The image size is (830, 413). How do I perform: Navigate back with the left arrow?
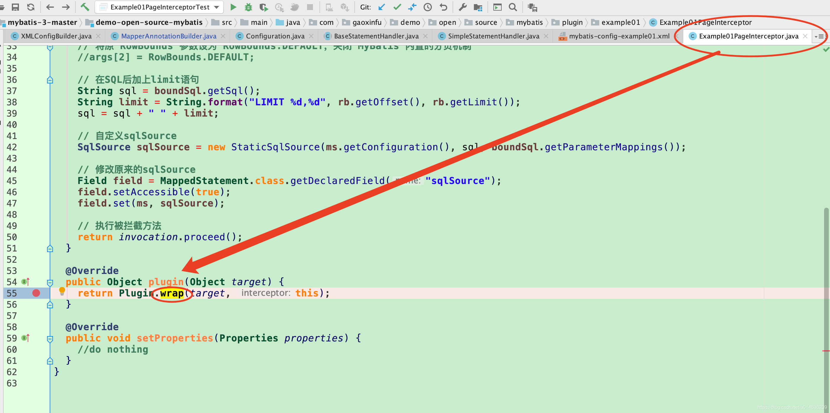point(50,7)
